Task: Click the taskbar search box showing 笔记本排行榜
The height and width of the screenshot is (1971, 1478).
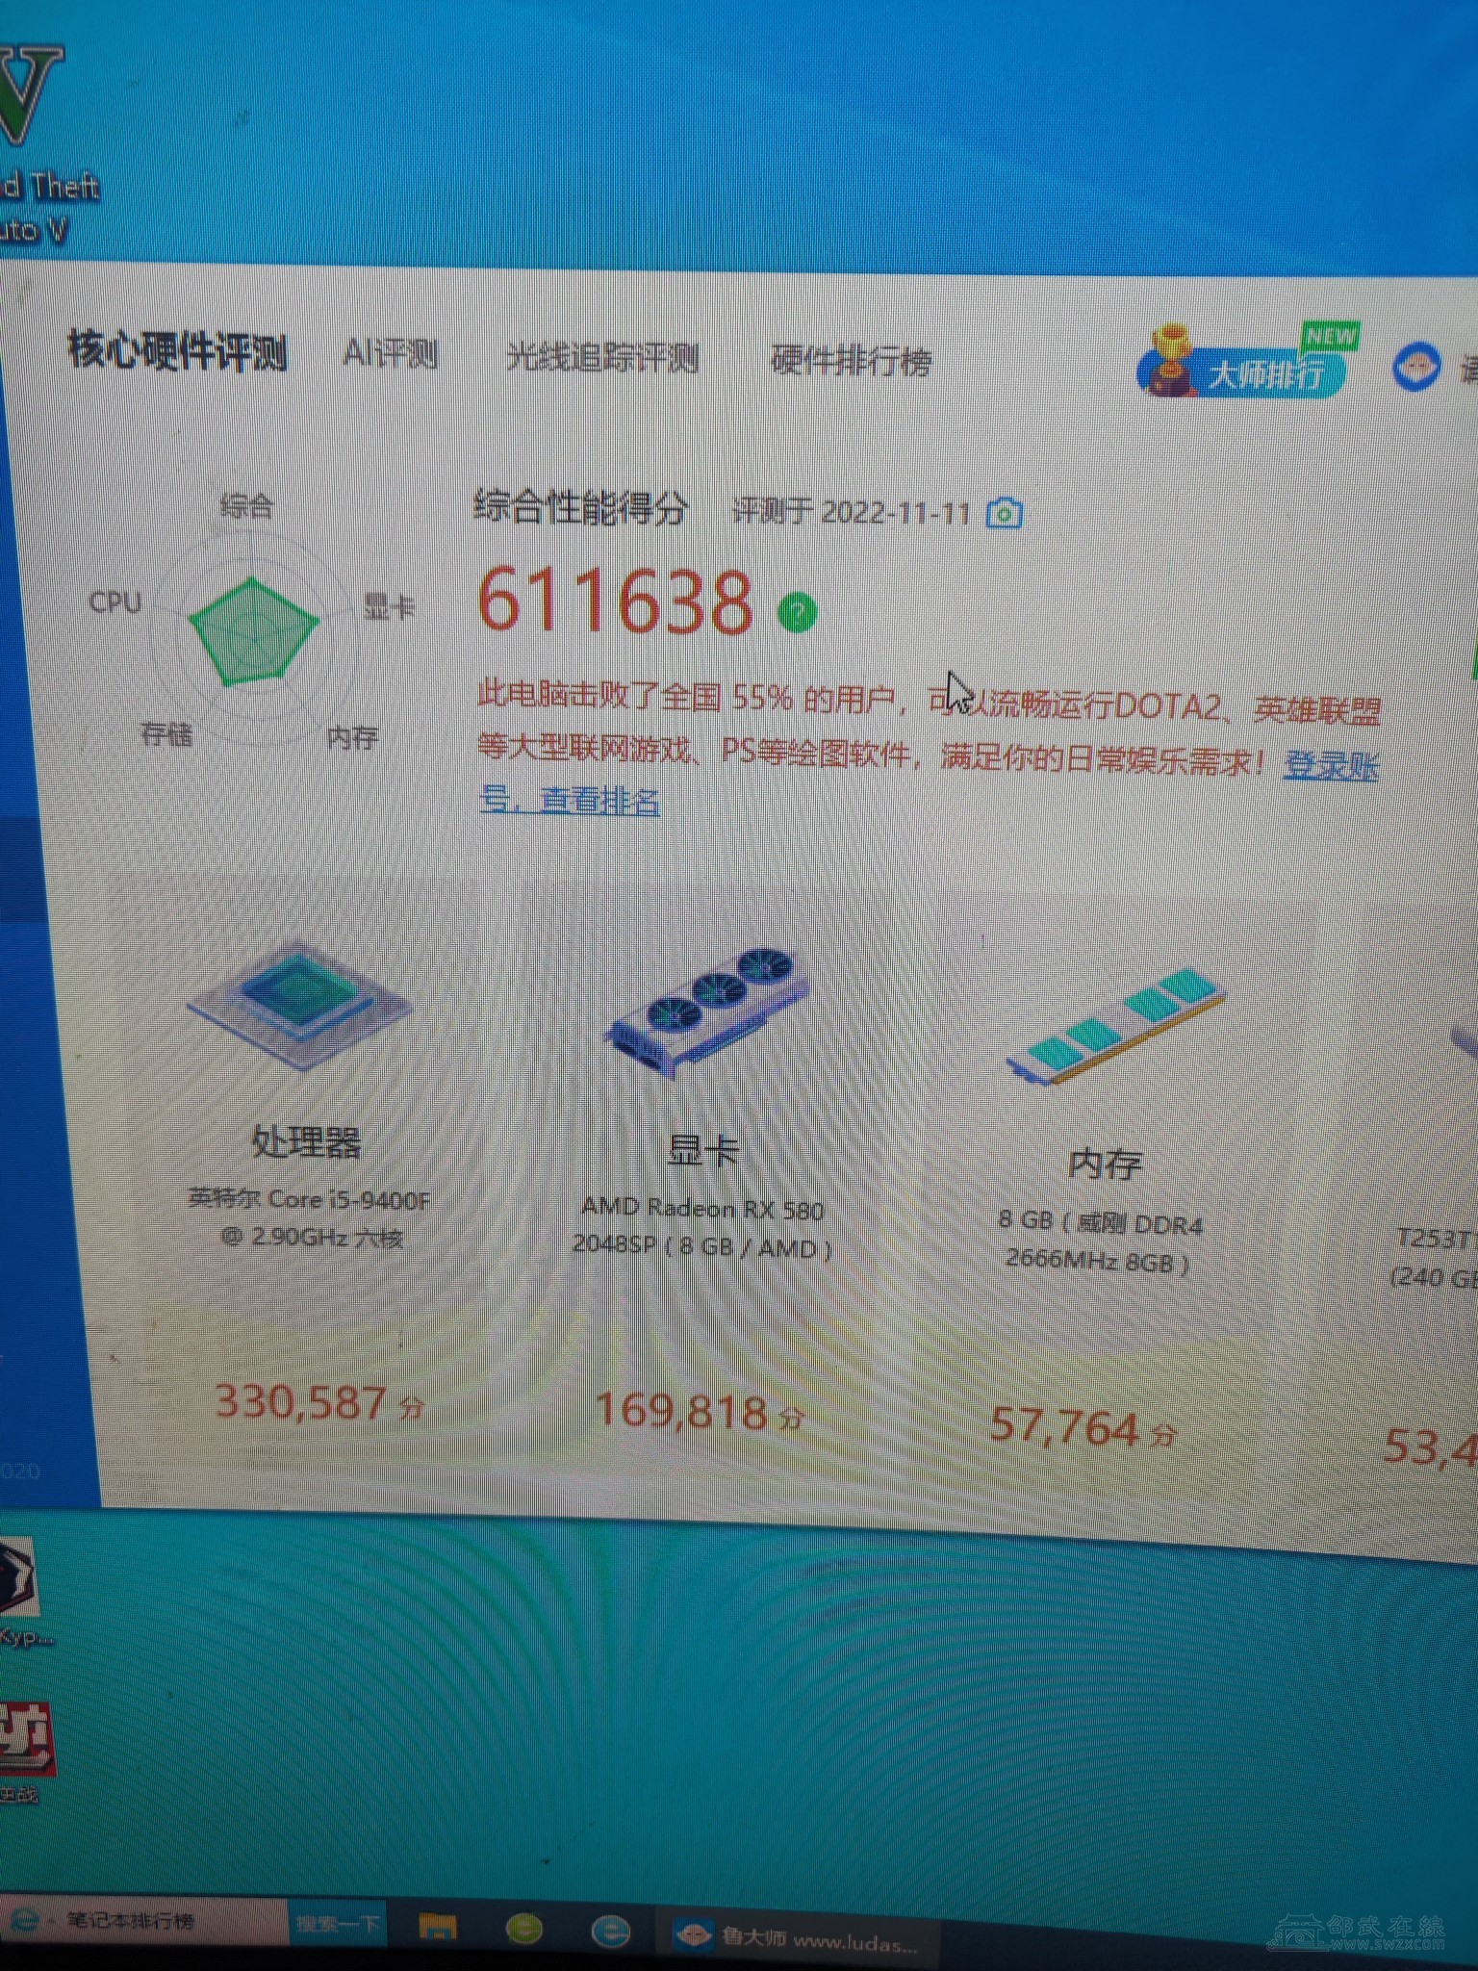Action: (144, 1921)
